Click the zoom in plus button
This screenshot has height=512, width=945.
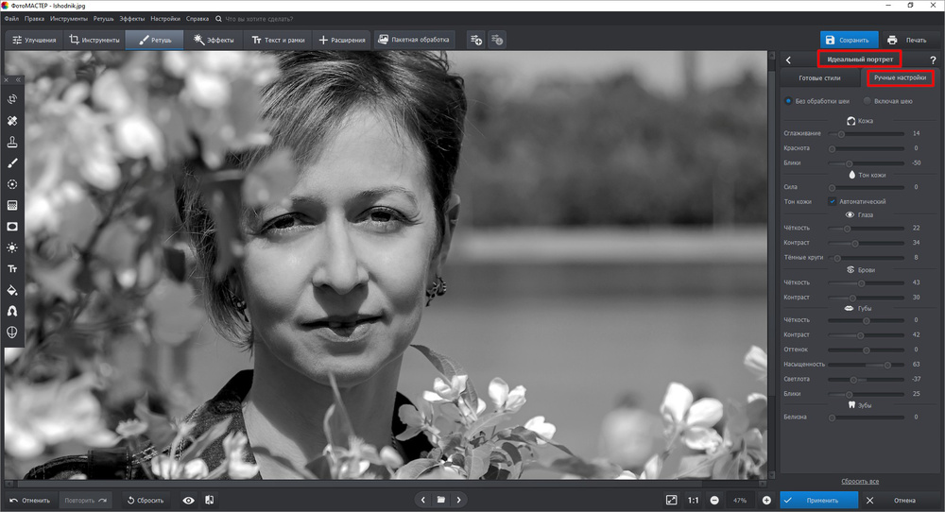[x=766, y=500]
